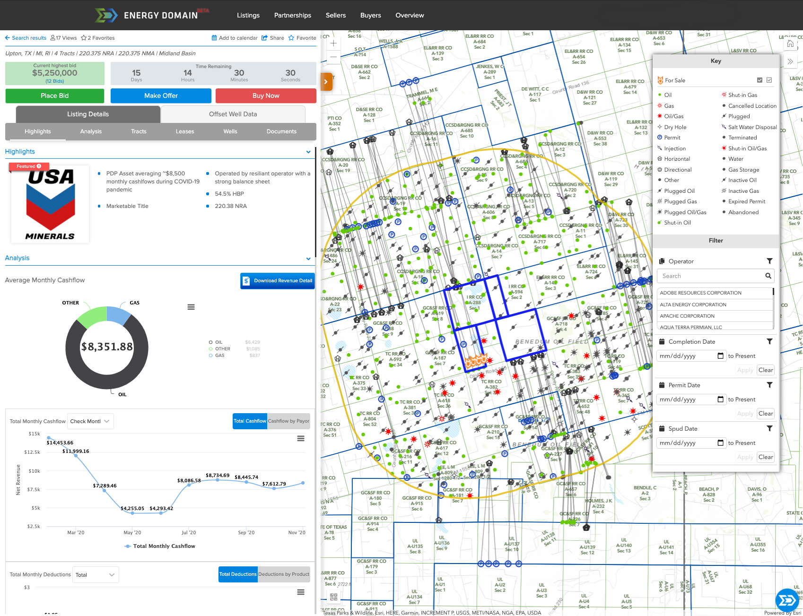
Task: Toggle Total Monthly Cashflow line legend
Action: tap(160, 546)
